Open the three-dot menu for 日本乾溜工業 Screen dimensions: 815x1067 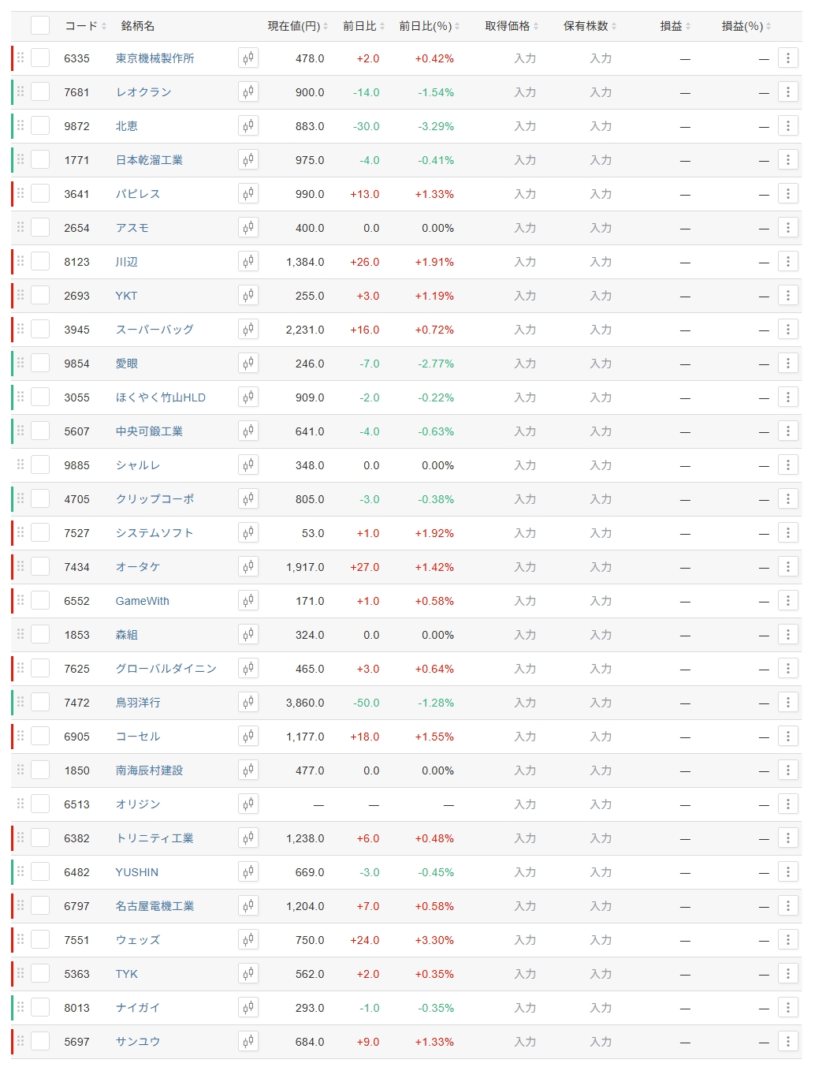787,160
